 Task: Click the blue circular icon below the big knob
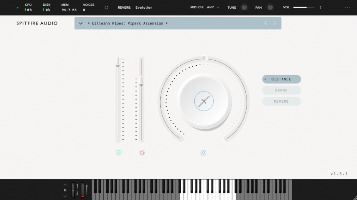tap(203, 153)
